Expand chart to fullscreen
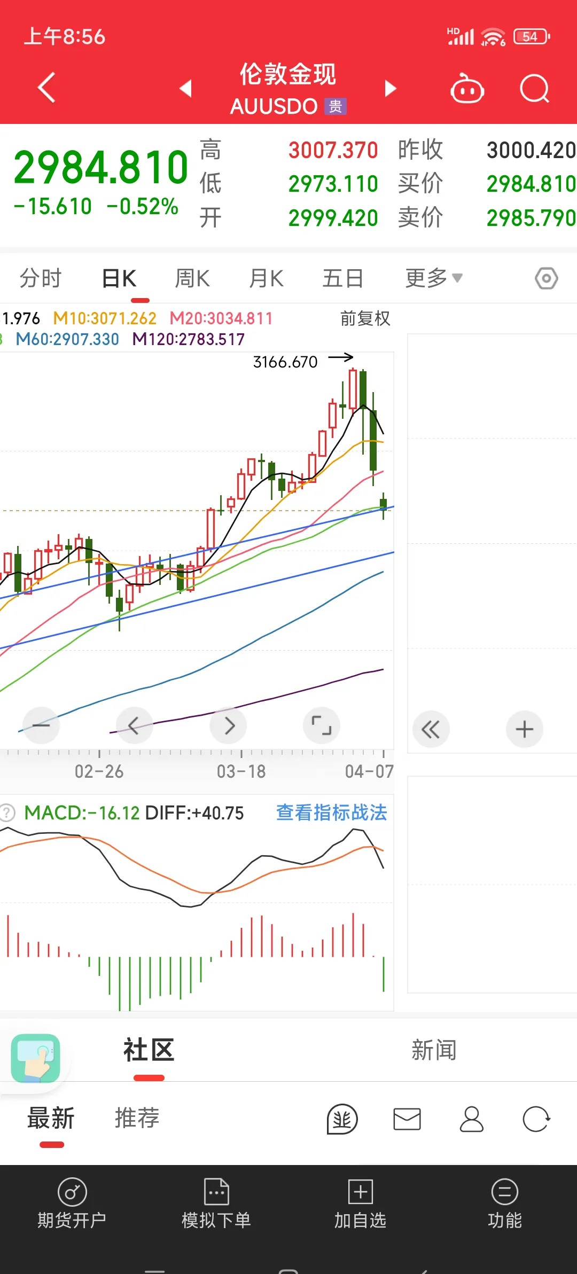 [x=321, y=725]
